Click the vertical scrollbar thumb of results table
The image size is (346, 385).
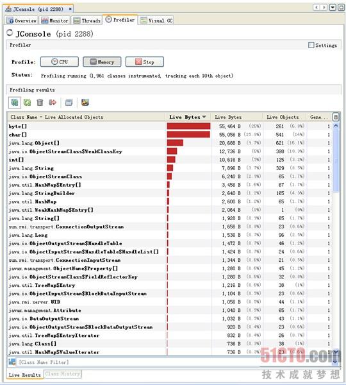(336, 161)
